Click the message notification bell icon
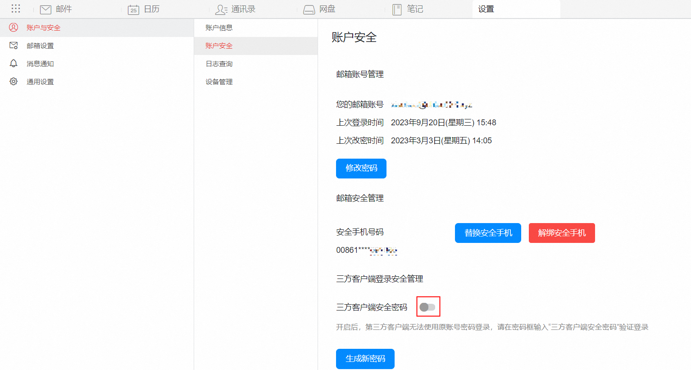The height and width of the screenshot is (370, 691). pyautogui.click(x=14, y=64)
